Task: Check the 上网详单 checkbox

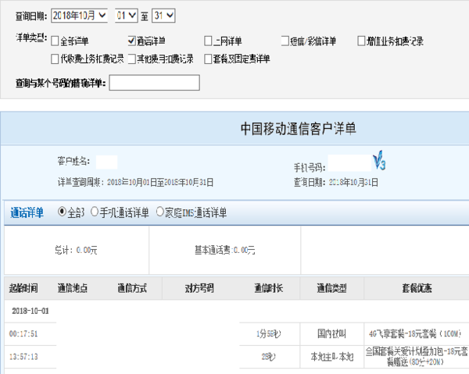Action: tap(208, 41)
